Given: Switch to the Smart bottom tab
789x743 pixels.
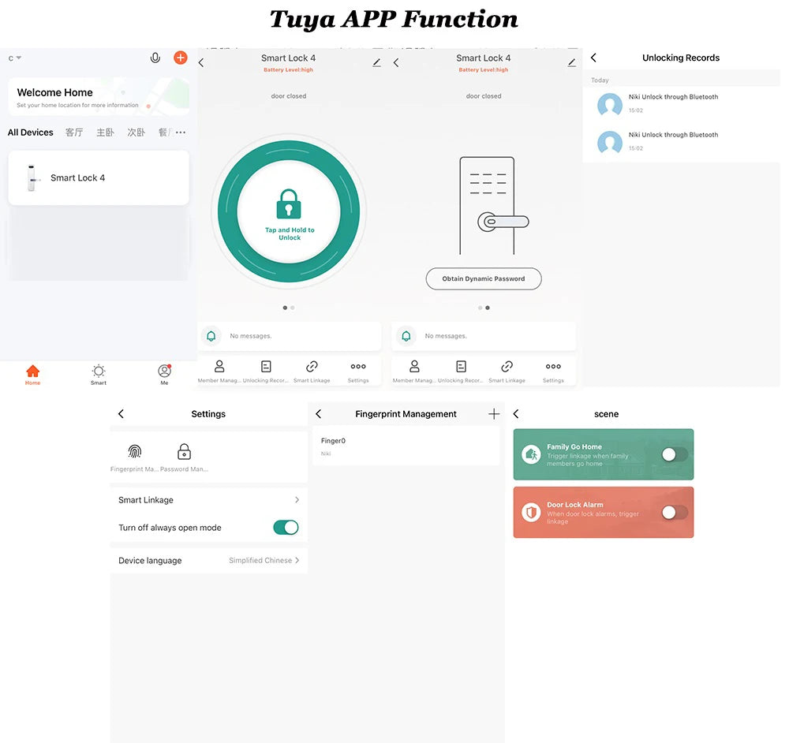Looking at the screenshot, I should point(99,375).
